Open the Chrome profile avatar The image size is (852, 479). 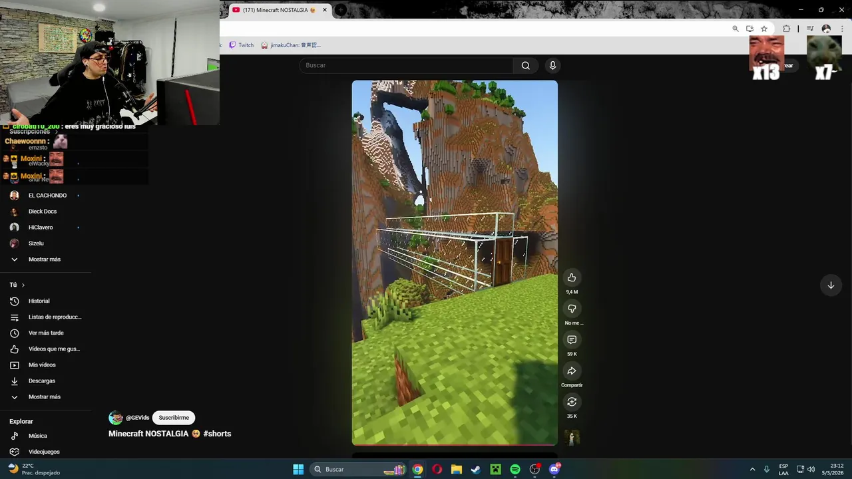(826, 29)
